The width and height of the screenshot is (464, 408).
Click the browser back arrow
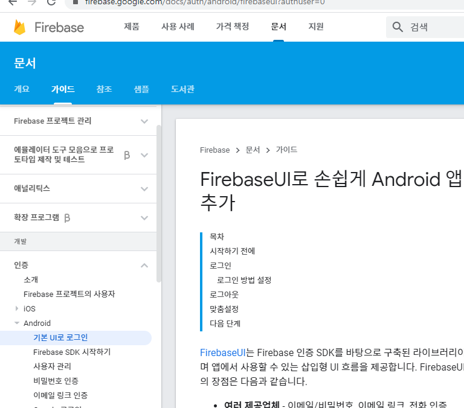[13, 2]
